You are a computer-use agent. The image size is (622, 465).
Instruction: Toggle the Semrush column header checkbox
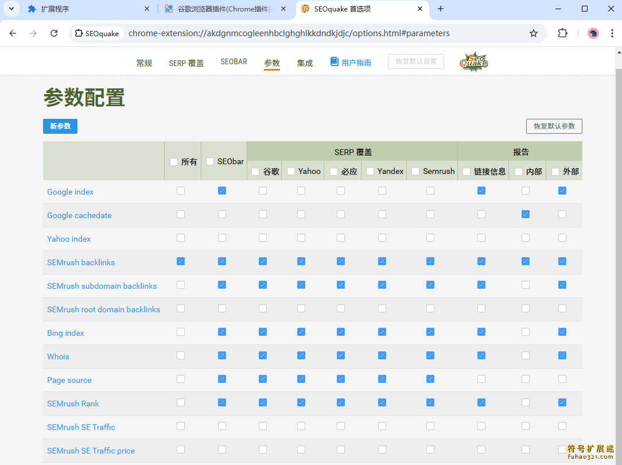click(x=416, y=171)
